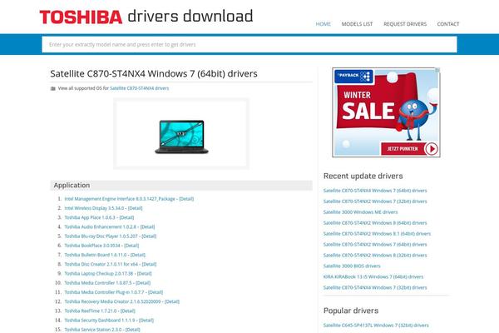This screenshot has height=333, width=499.
Task: Open Toshiba Bulletin Board 1.6.11.0 link
Action: point(96,255)
